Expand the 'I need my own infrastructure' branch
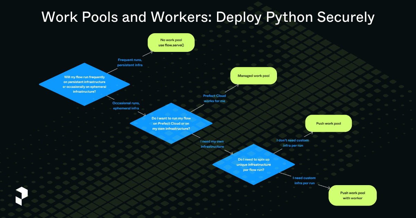Viewport: 416px width, 218px height. coord(212,144)
